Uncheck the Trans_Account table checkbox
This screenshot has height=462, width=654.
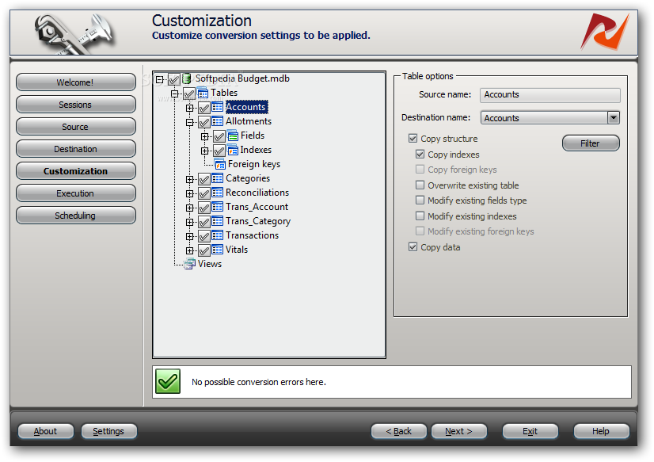[x=204, y=208]
